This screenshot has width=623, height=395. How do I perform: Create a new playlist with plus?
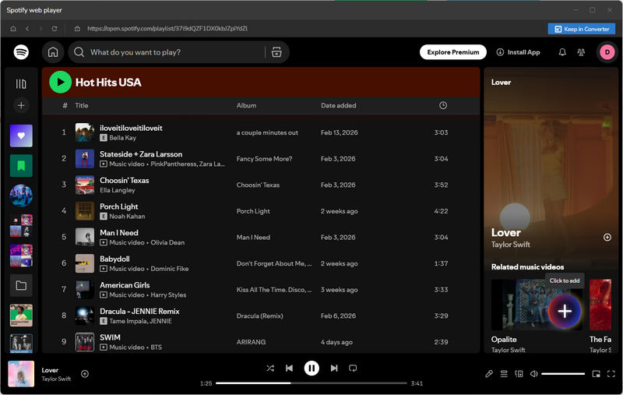click(x=21, y=105)
